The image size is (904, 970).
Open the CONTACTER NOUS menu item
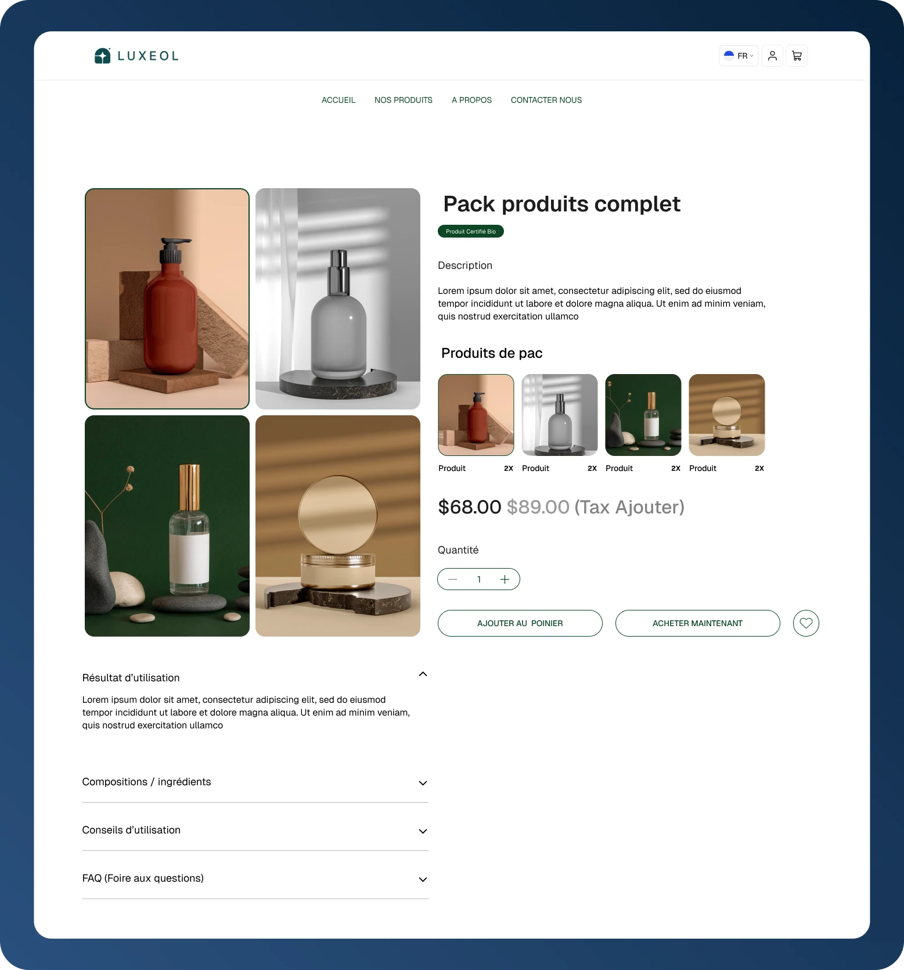tap(546, 100)
